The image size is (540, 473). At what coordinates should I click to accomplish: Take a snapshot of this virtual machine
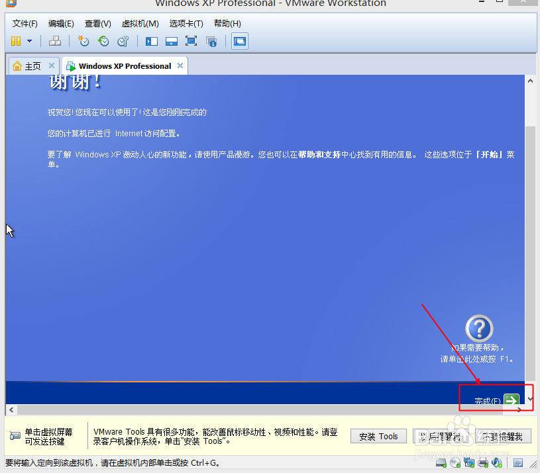pos(83,41)
